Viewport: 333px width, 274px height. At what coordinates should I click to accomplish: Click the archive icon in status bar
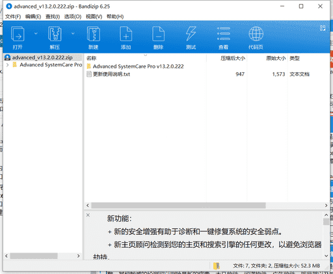click(x=217, y=266)
